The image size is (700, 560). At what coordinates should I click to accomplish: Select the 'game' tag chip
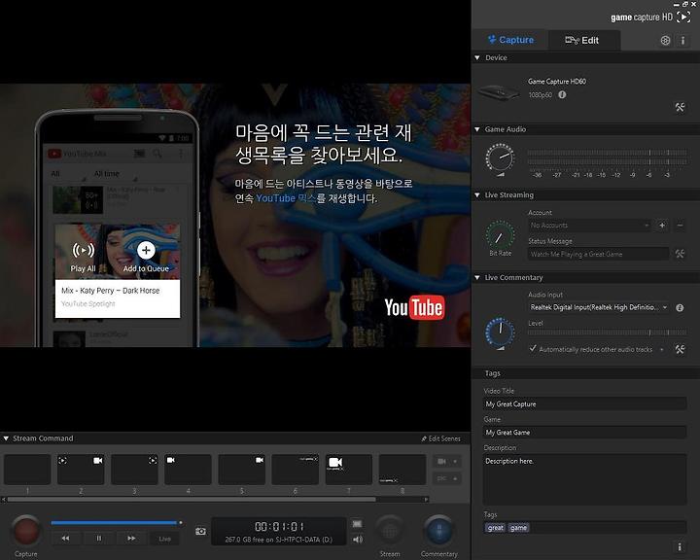[518, 527]
